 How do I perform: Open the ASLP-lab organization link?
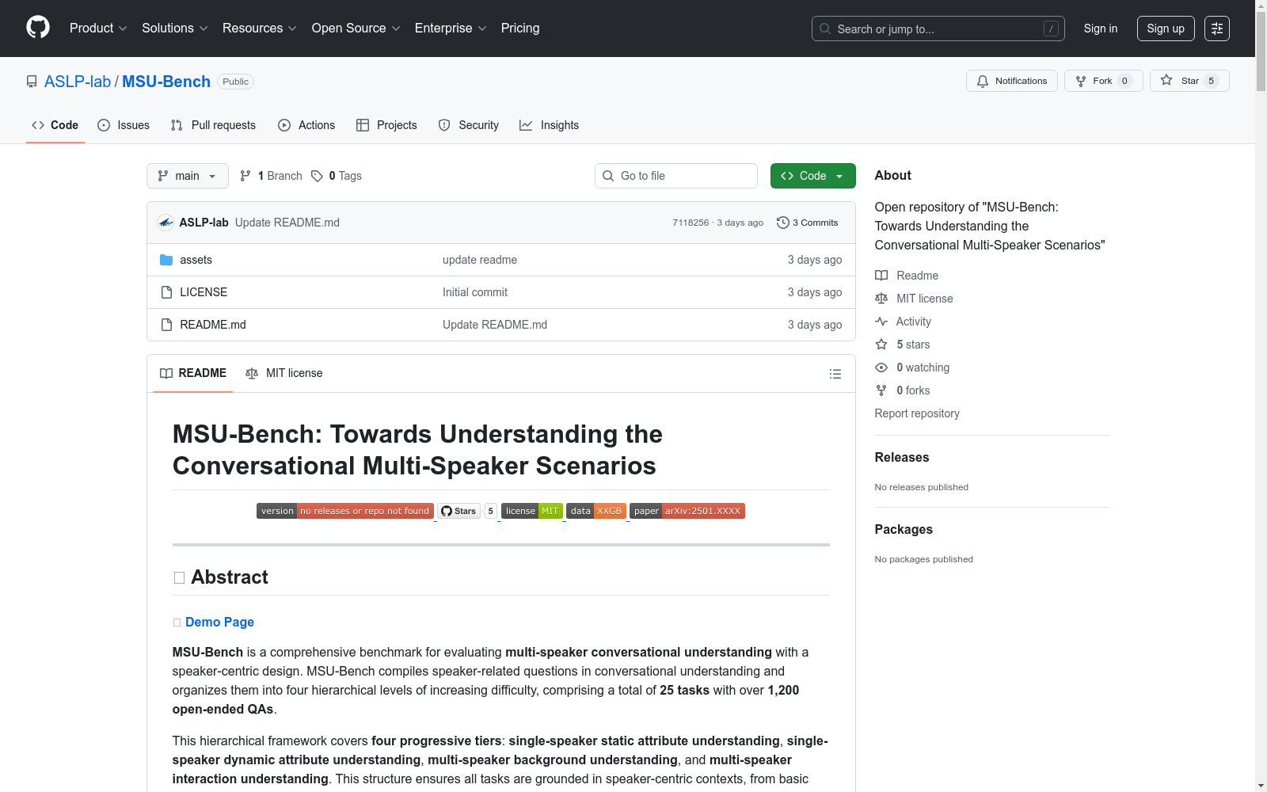pos(78,82)
